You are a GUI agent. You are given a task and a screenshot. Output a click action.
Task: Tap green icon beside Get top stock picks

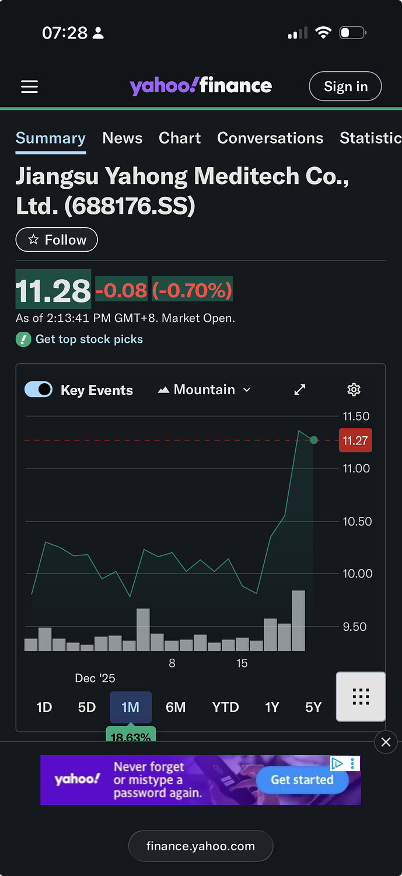[23, 339]
